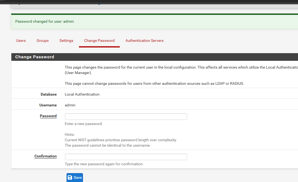The width and height of the screenshot is (298, 182).
Task: Click the Database row label
Action: click(49, 94)
